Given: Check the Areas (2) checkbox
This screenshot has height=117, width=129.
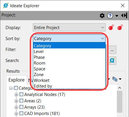Looking at the screenshot, I should [21, 101].
